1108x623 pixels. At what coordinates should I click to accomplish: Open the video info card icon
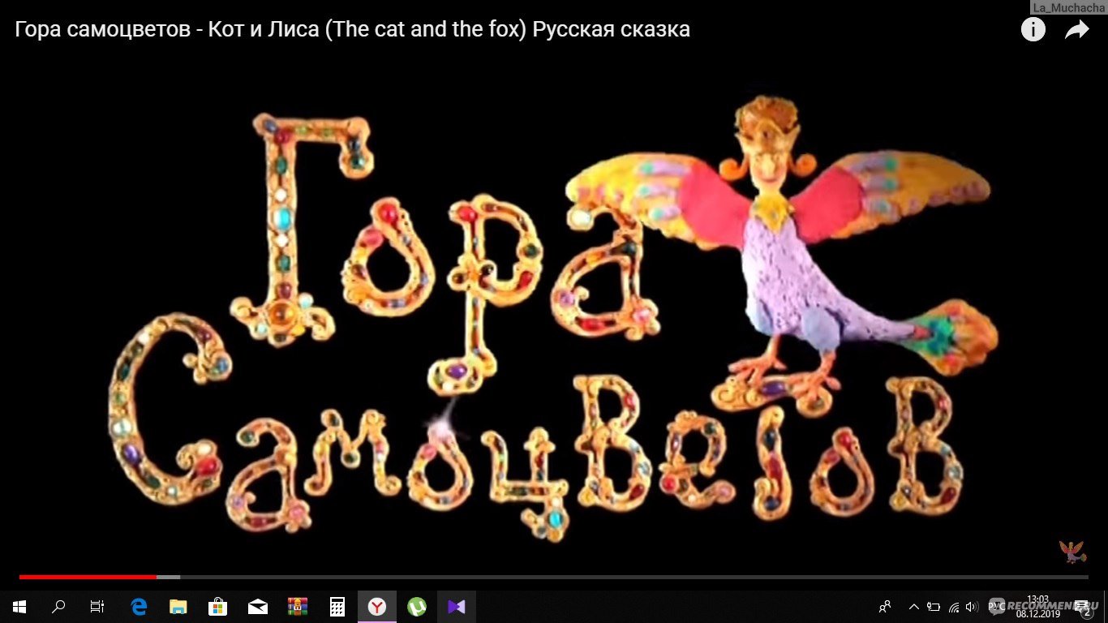click(x=1033, y=30)
